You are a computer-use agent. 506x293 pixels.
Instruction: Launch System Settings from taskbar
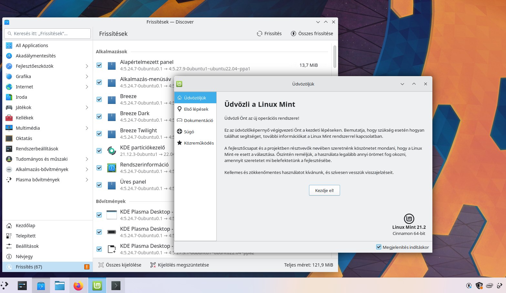[x=22, y=286]
